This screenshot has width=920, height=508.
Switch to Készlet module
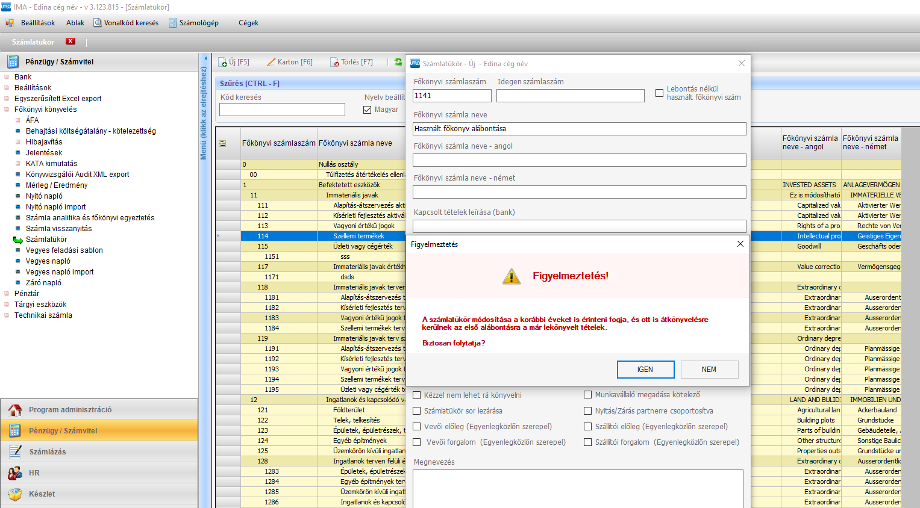click(99, 494)
